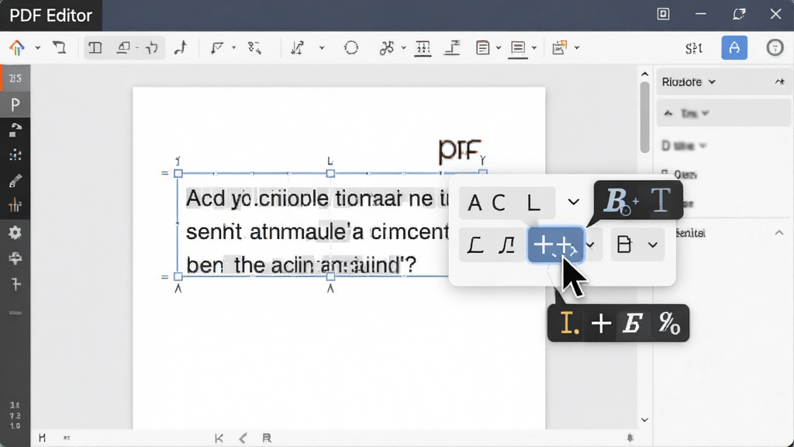Viewport: 794px width, 447px height.
Task: Click the scrollbar up arrow
Action: pos(644,74)
